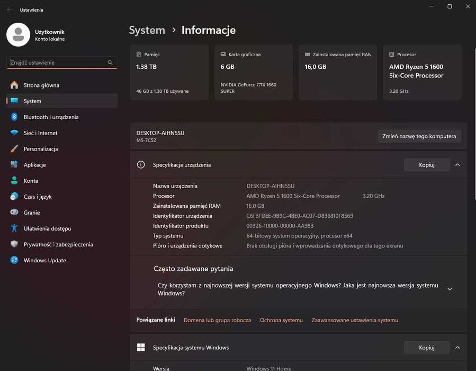Screen dimensions: 476x371
Task: Click the Windows Update refresh icon
Action: pos(14,260)
